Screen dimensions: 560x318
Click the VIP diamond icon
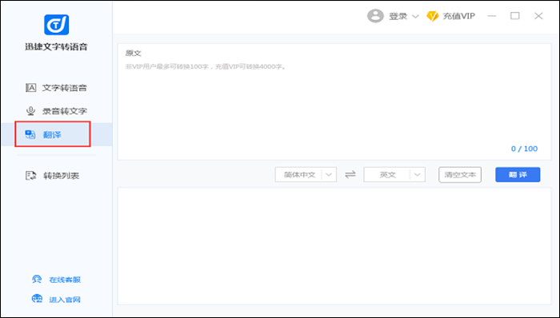(x=433, y=16)
